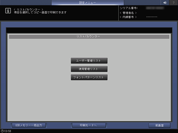Click the 項目を選択してコピー画面で印刷できます message
The image size is (178, 133).
[40, 12]
